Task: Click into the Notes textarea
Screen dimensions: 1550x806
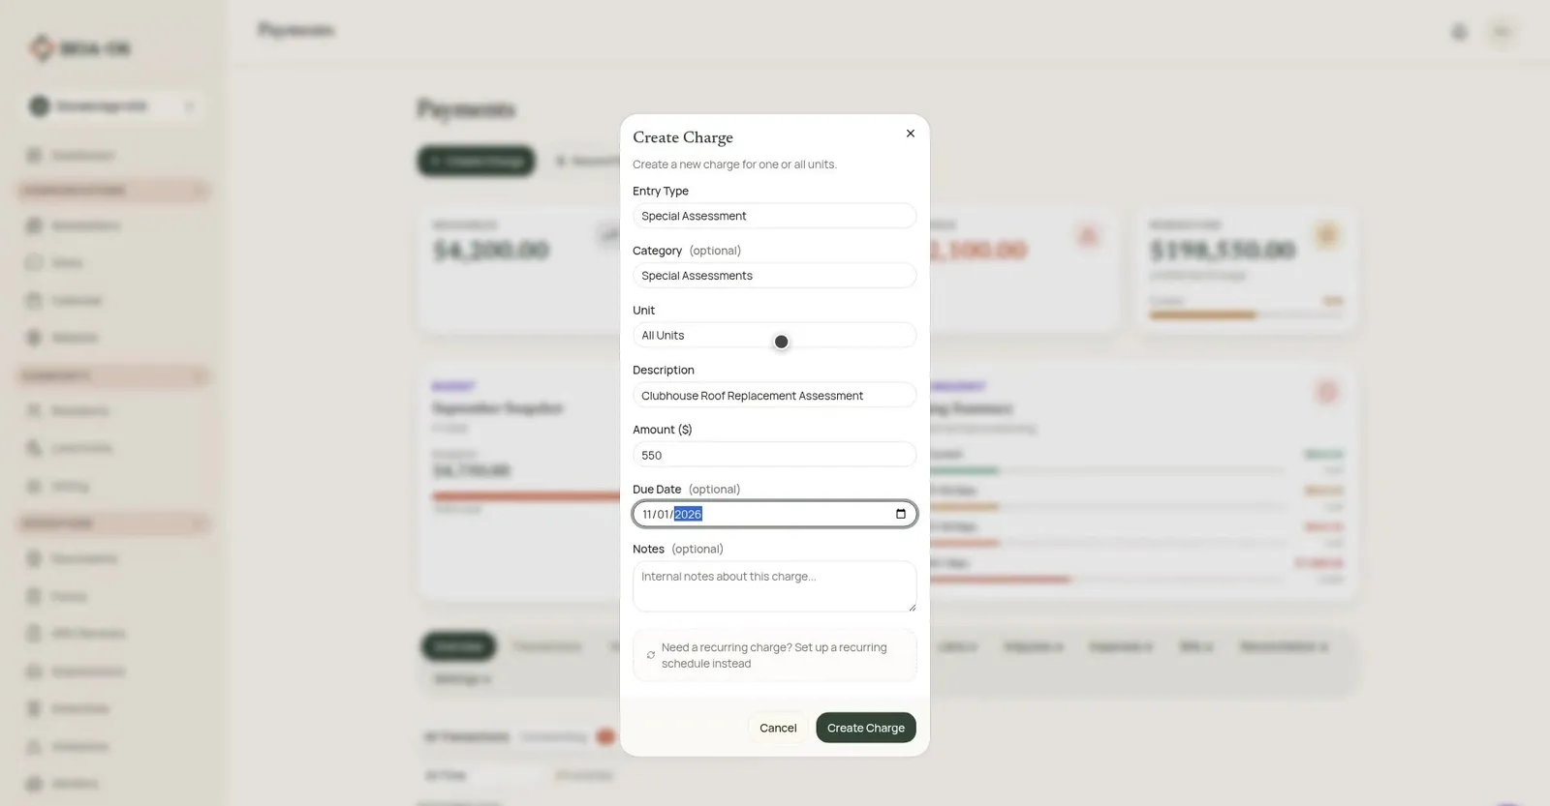Action: 774,586
